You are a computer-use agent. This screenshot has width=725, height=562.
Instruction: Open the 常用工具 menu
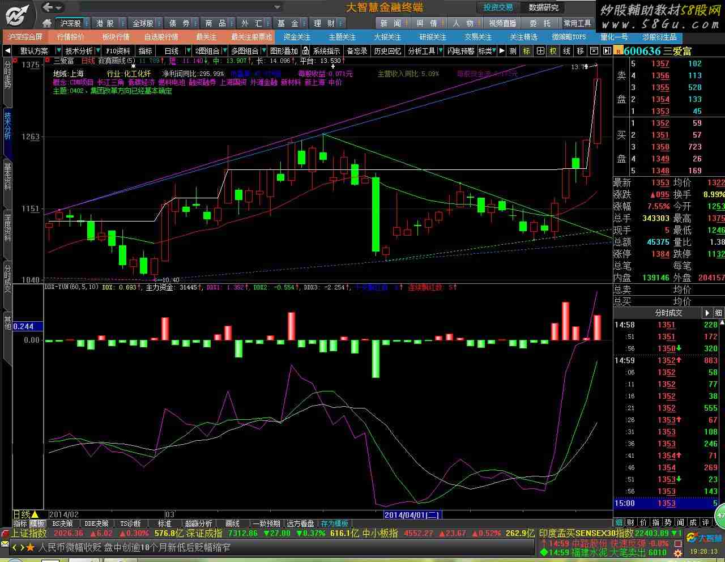point(578,23)
